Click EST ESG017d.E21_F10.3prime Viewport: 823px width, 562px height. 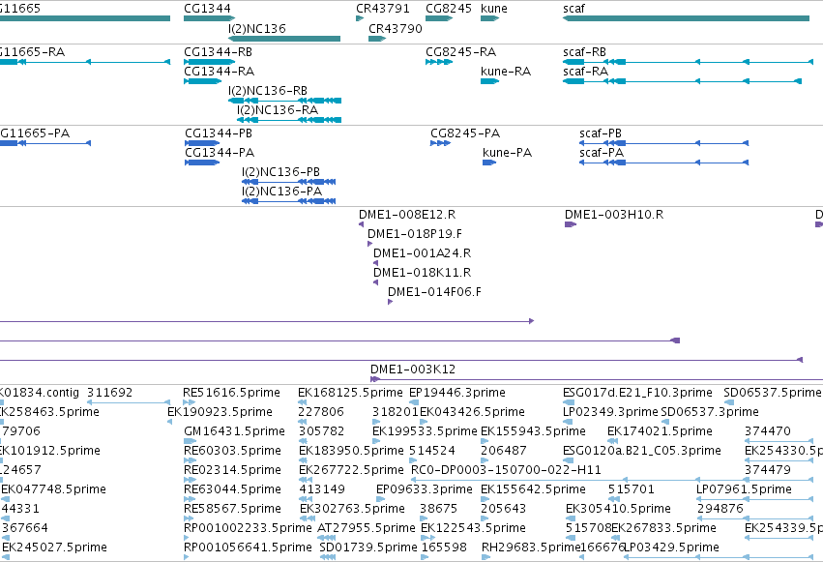tap(569, 403)
